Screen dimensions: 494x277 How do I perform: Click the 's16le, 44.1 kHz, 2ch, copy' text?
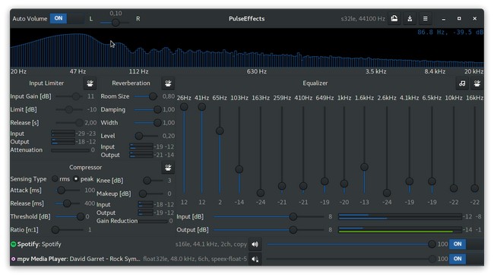[211, 244]
